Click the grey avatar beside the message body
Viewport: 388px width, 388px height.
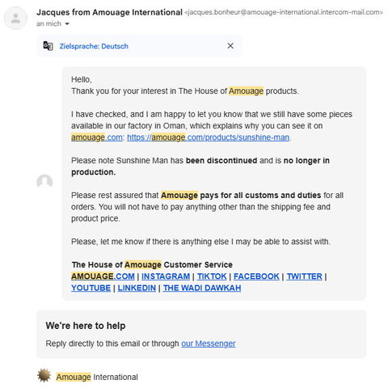click(x=44, y=181)
